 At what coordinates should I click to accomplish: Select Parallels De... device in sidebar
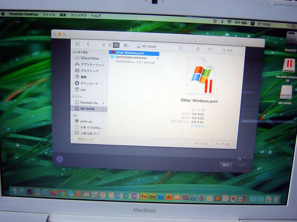[x=87, y=103]
